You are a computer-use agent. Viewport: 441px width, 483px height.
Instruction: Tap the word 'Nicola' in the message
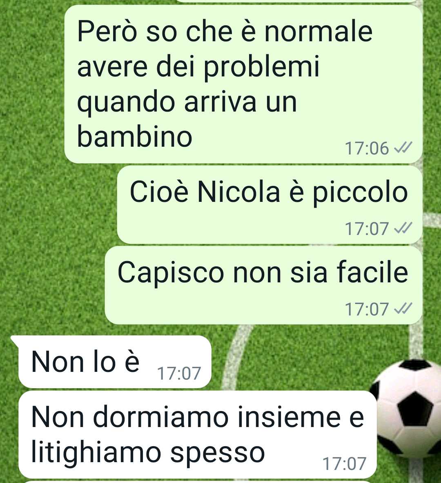238,192
